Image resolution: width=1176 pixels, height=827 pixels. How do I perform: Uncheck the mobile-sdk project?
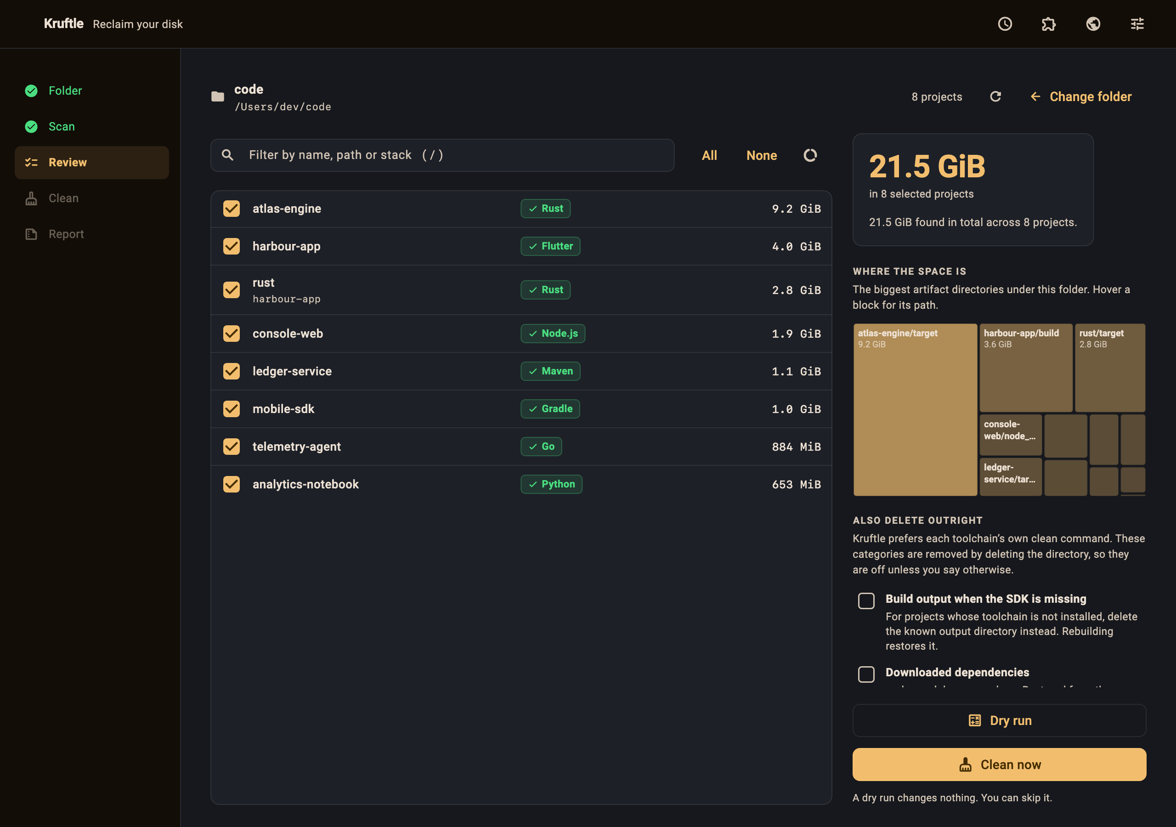pyautogui.click(x=232, y=409)
